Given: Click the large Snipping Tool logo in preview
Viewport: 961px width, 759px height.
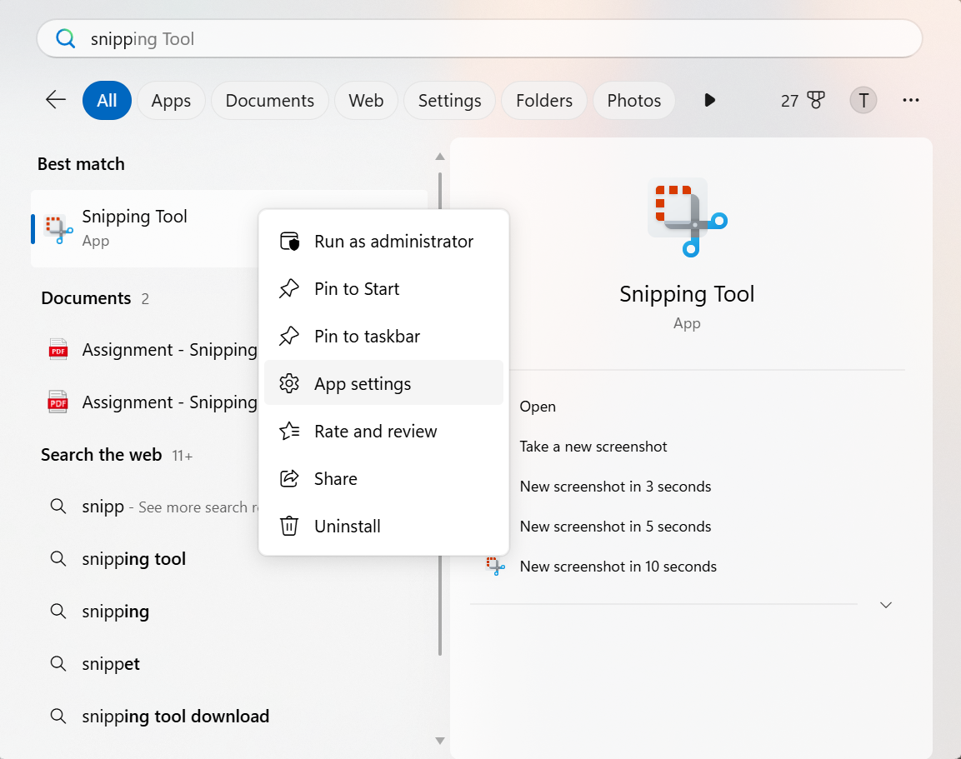Looking at the screenshot, I should tap(688, 217).
